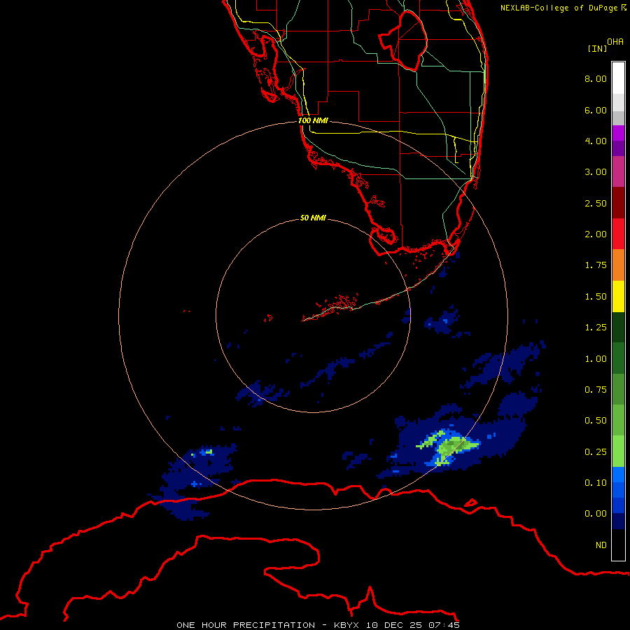630x630 pixels.
Task: Select the ND legend label
Action: [601, 545]
